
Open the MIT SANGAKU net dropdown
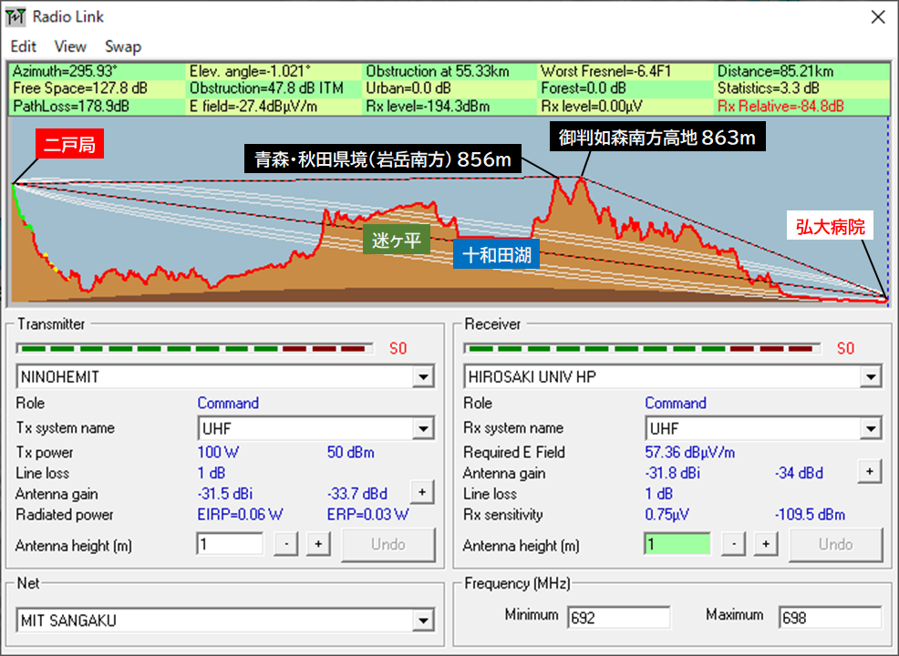pyautogui.click(x=423, y=620)
